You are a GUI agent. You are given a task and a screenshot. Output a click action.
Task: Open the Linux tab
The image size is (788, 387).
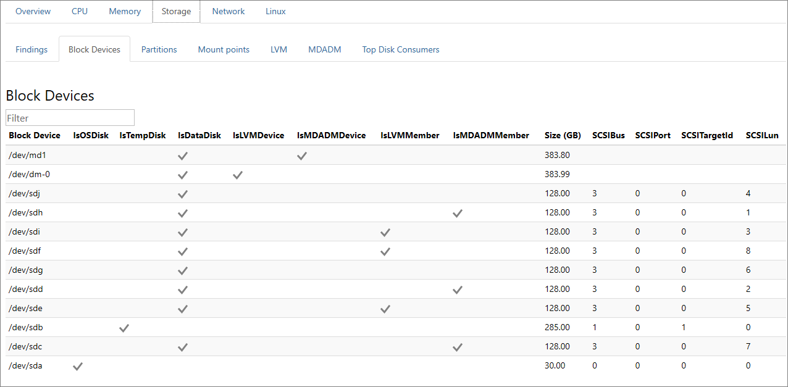click(275, 11)
